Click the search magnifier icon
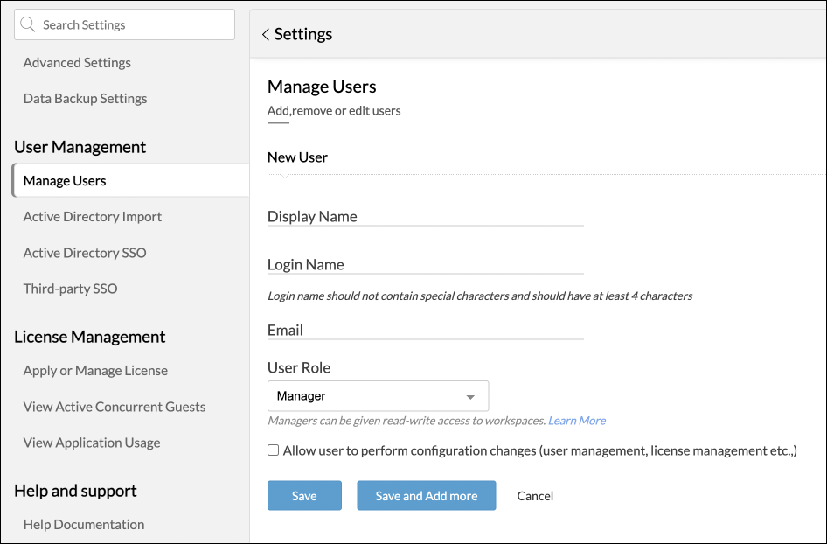Image resolution: width=827 pixels, height=544 pixels. 27,24
